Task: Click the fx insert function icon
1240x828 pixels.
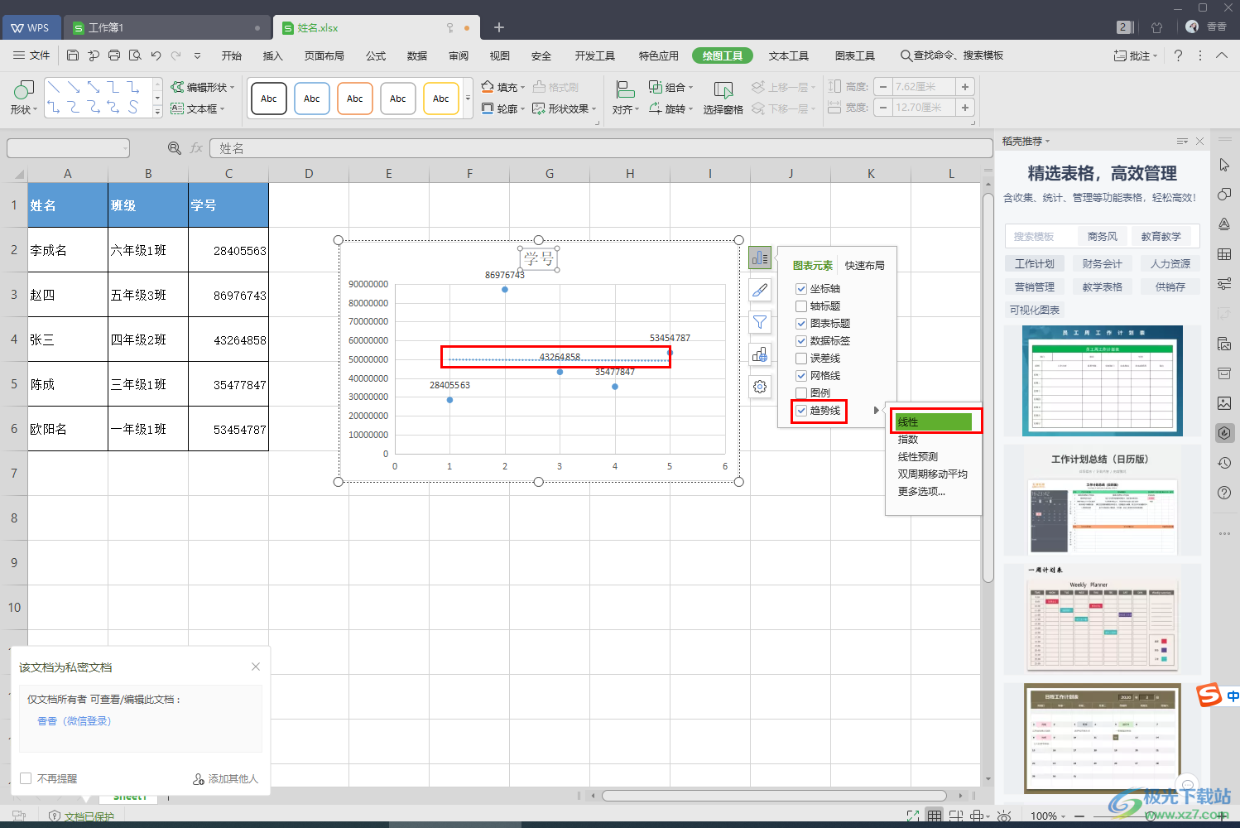Action: (196, 148)
